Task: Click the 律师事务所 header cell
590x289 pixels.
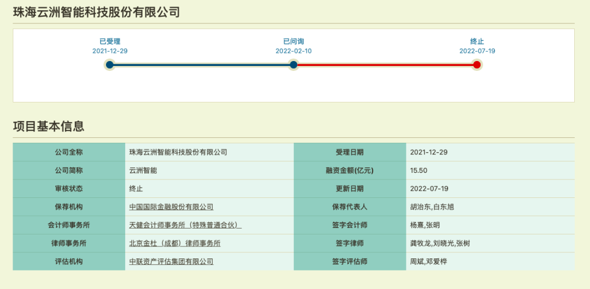Action: pos(69,243)
